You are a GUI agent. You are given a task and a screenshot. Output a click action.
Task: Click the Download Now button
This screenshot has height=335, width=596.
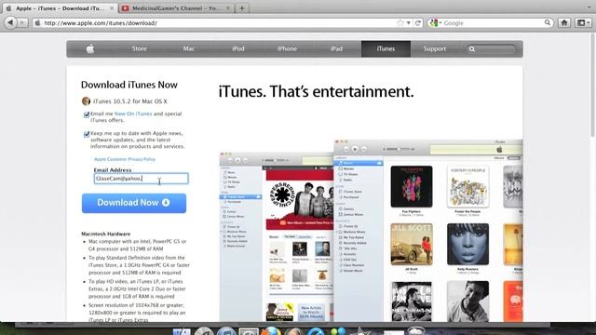pos(134,203)
